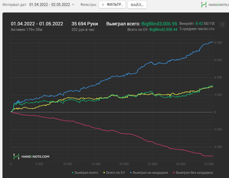This screenshot has height=178, width=229.
Task: Open the date interval dropdown arrow
Action: tap(73, 5)
